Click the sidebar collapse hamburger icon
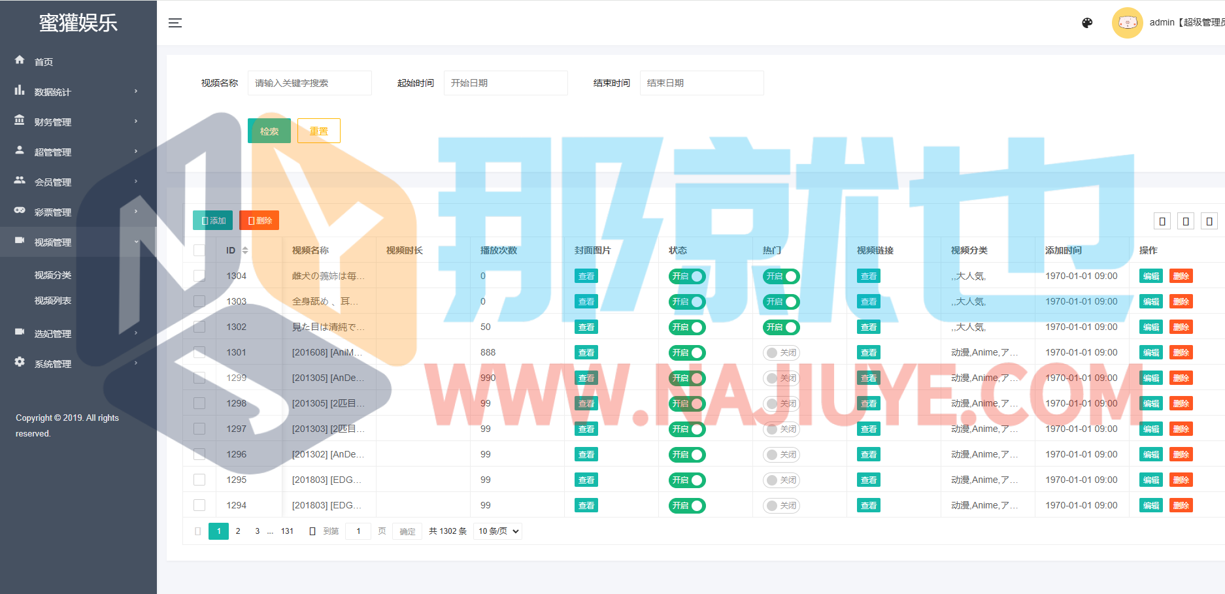The width and height of the screenshot is (1225, 594). coord(175,23)
